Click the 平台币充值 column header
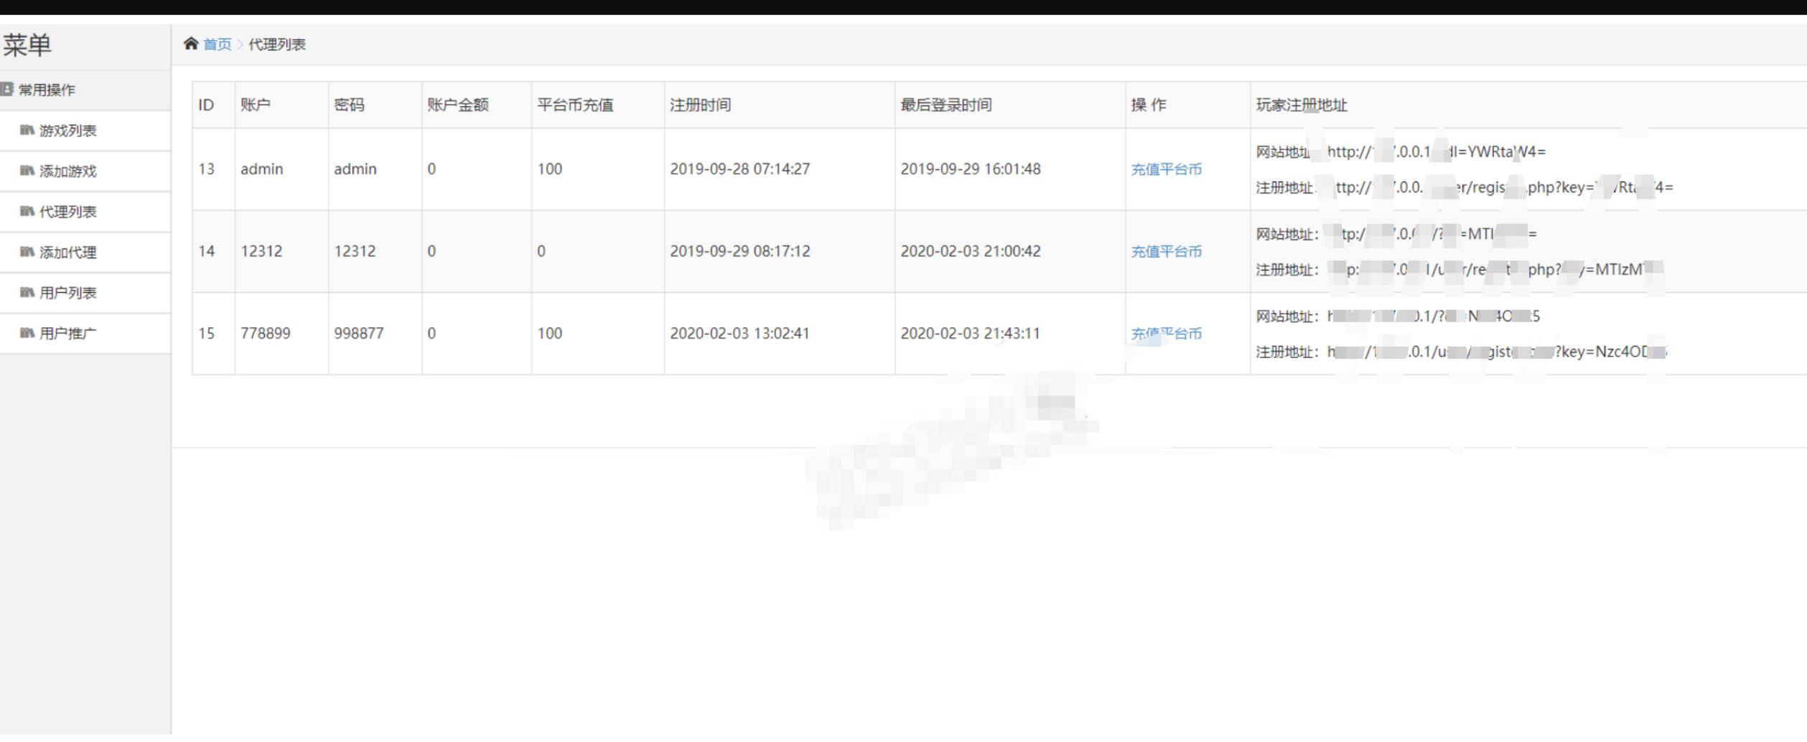The image size is (1807, 742). 575,105
